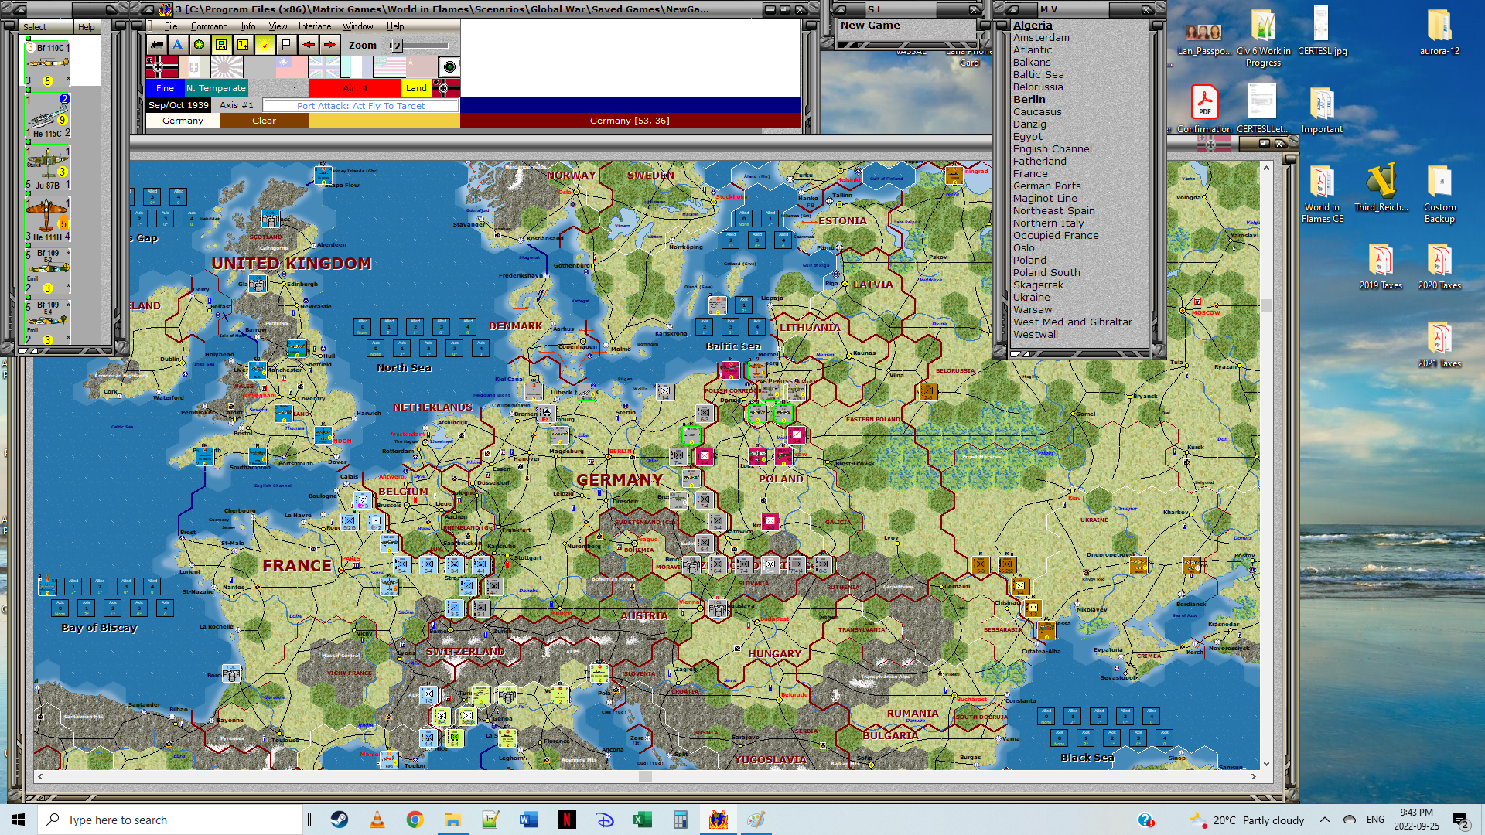Choose Westwall in the M V list
The image size is (1485, 835).
[1036, 334]
